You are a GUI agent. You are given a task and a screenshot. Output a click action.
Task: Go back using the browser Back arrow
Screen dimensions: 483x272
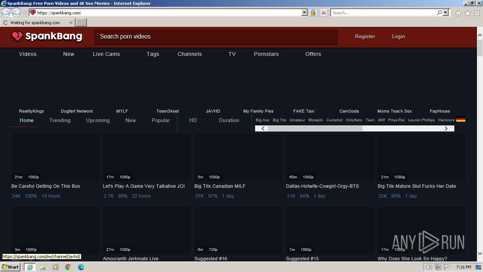(6, 12)
